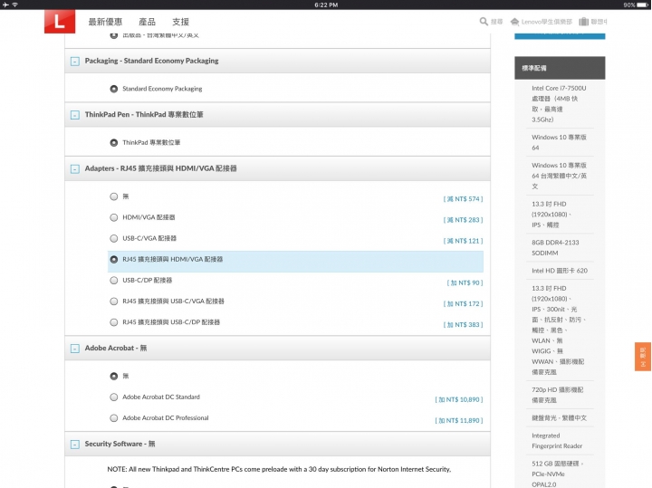Click price text 加 NT$ 10,890
Screen dimensions: 652x488
tap(458, 399)
